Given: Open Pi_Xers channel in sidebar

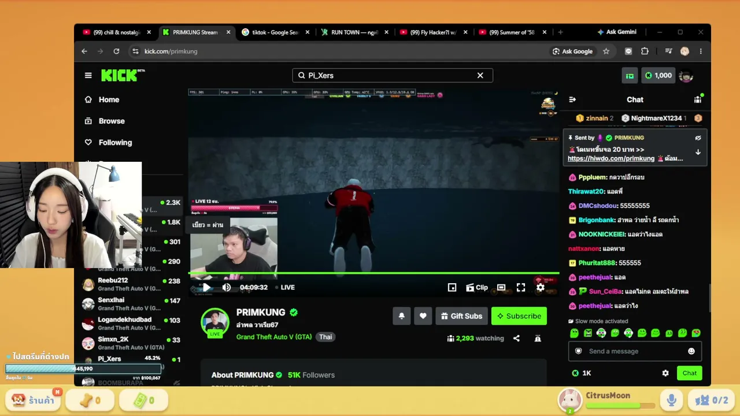Looking at the screenshot, I should point(131,361).
